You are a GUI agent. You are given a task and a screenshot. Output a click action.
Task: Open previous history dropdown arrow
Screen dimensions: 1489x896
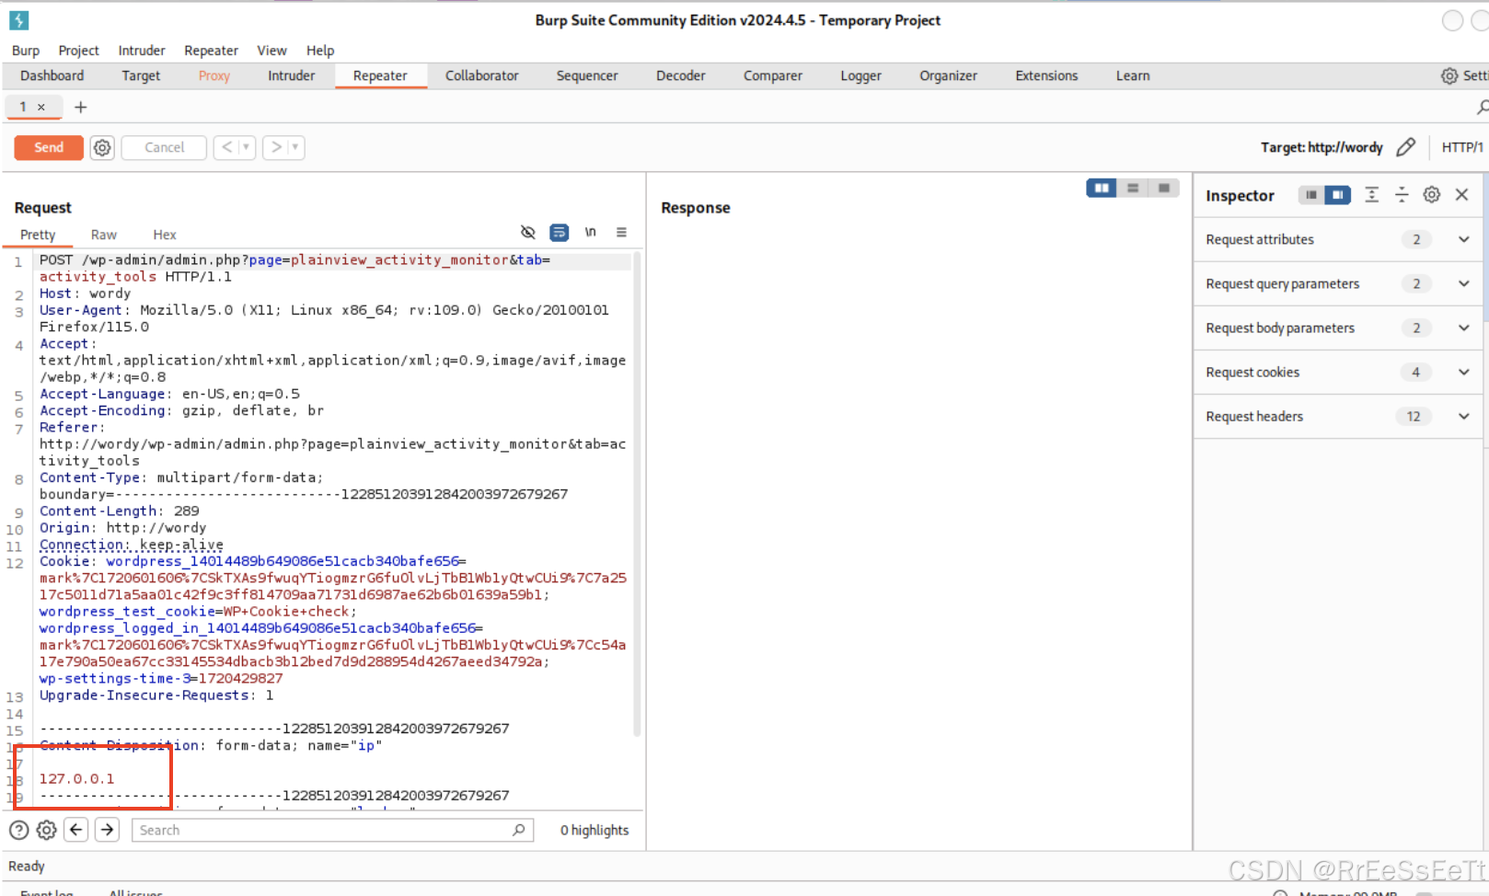(x=246, y=147)
